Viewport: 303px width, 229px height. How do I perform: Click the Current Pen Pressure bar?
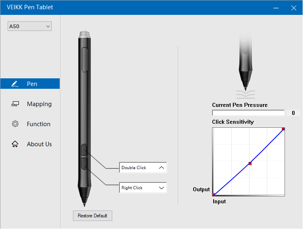point(248,113)
